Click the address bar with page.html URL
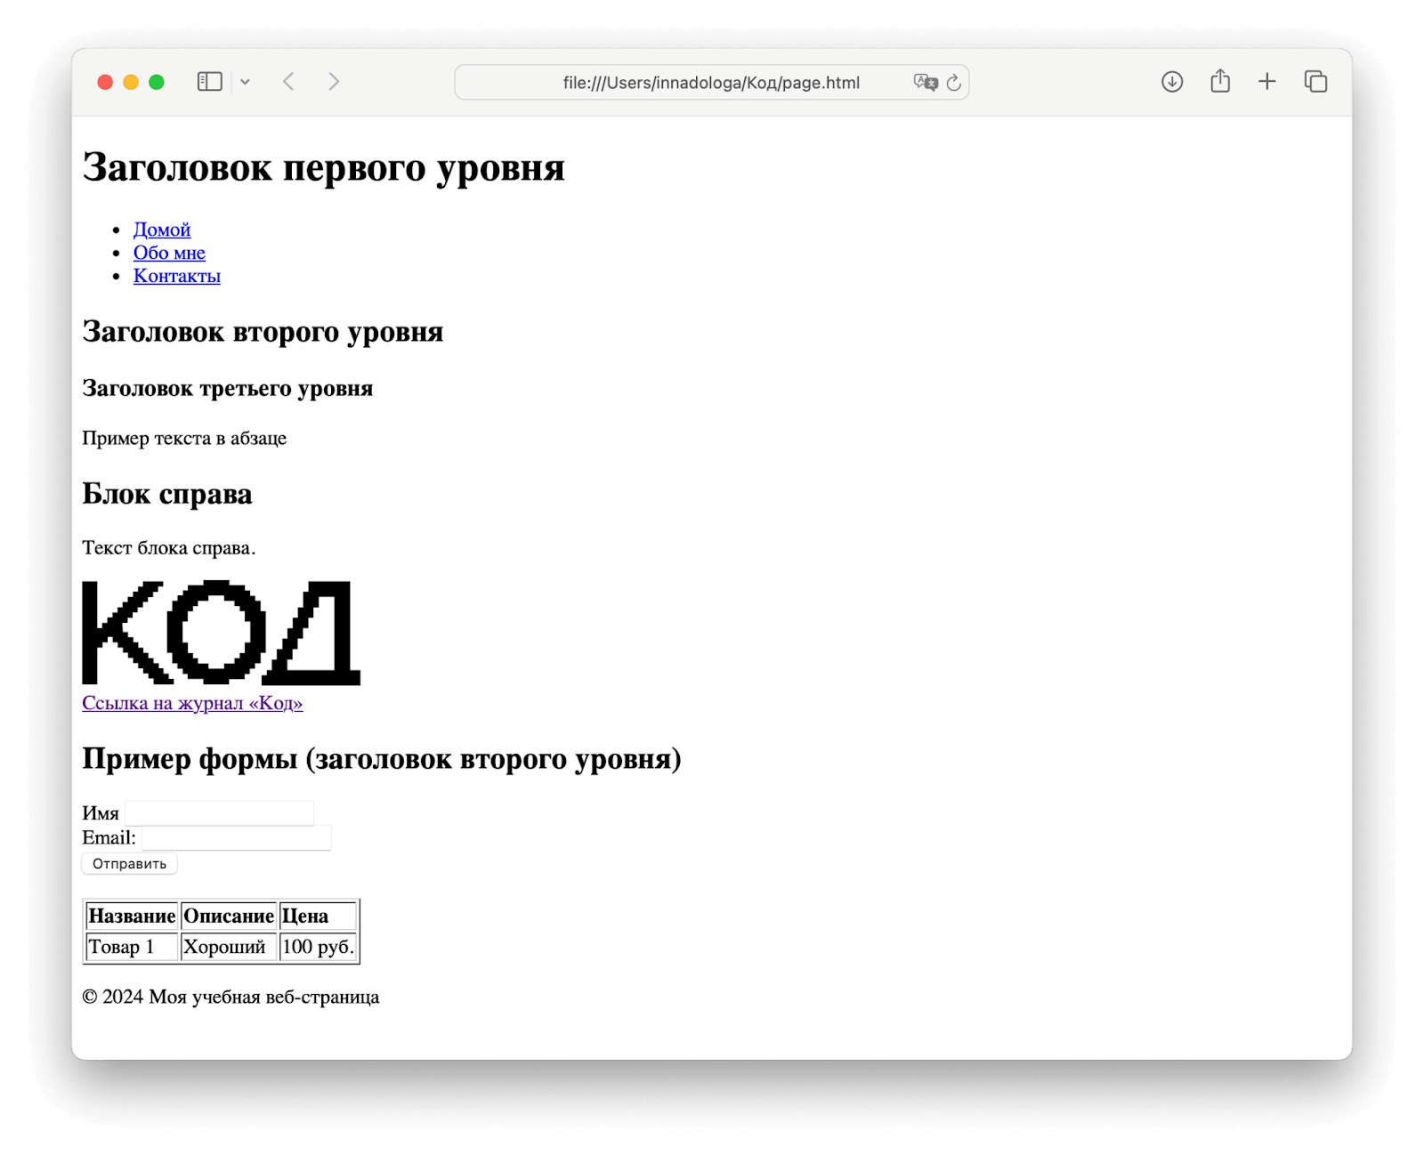The image size is (1424, 1155). (711, 83)
